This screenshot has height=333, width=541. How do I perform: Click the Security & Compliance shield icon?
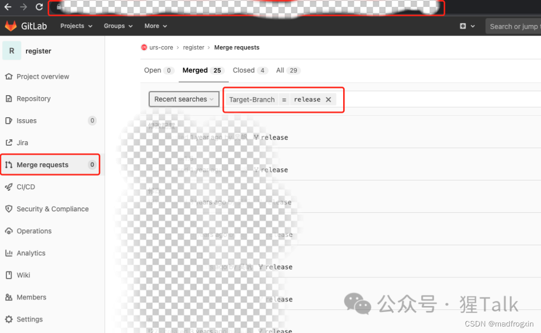point(9,209)
